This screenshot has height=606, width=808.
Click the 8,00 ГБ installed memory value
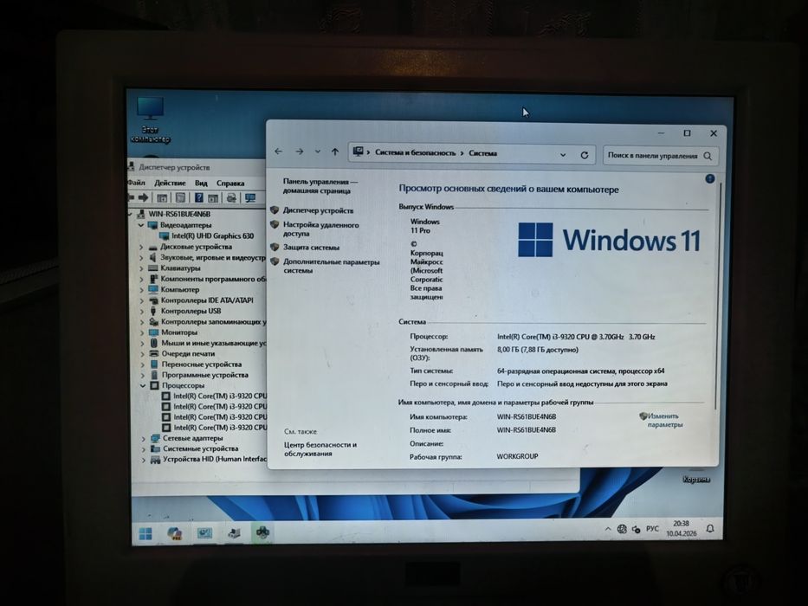pos(538,350)
